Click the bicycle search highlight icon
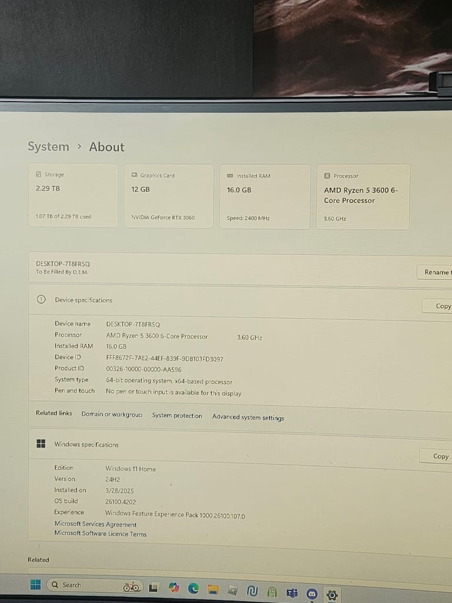Screen dimensions: 452x603 [131, 587]
